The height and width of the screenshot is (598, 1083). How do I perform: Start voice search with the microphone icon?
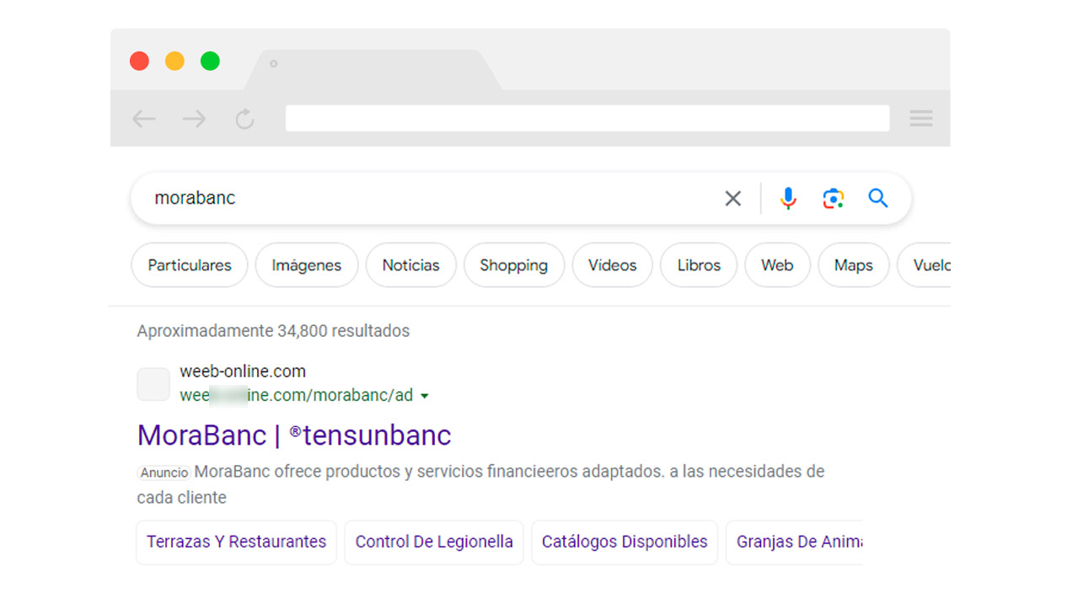click(x=788, y=199)
